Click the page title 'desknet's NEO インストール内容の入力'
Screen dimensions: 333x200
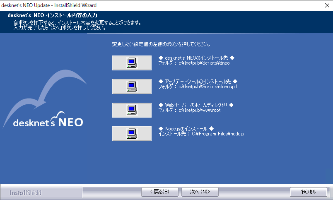click(x=53, y=15)
